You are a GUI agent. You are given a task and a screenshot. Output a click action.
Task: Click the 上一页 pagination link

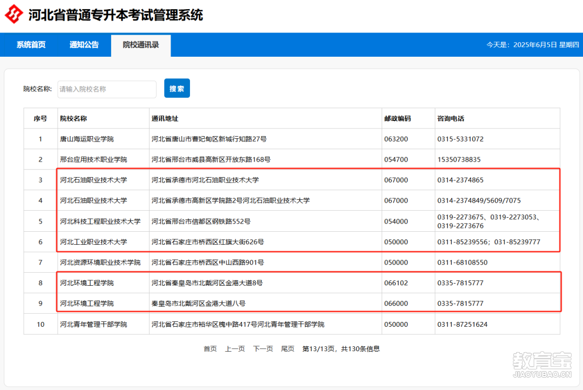235,349
